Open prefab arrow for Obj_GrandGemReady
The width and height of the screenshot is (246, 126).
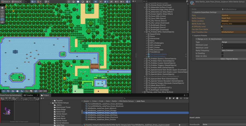tap(186, 54)
